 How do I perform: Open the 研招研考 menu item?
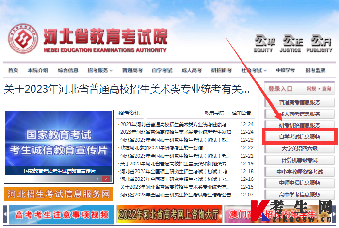221,70
